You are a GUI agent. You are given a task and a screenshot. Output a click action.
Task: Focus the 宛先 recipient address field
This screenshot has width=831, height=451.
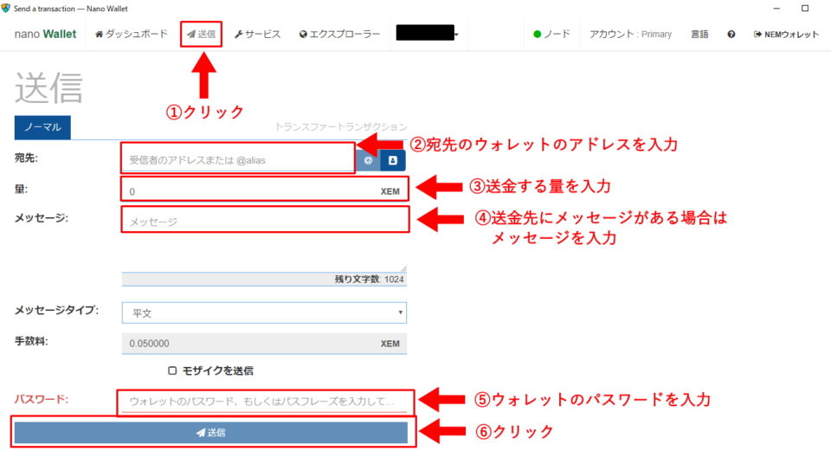(x=238, y=159)
